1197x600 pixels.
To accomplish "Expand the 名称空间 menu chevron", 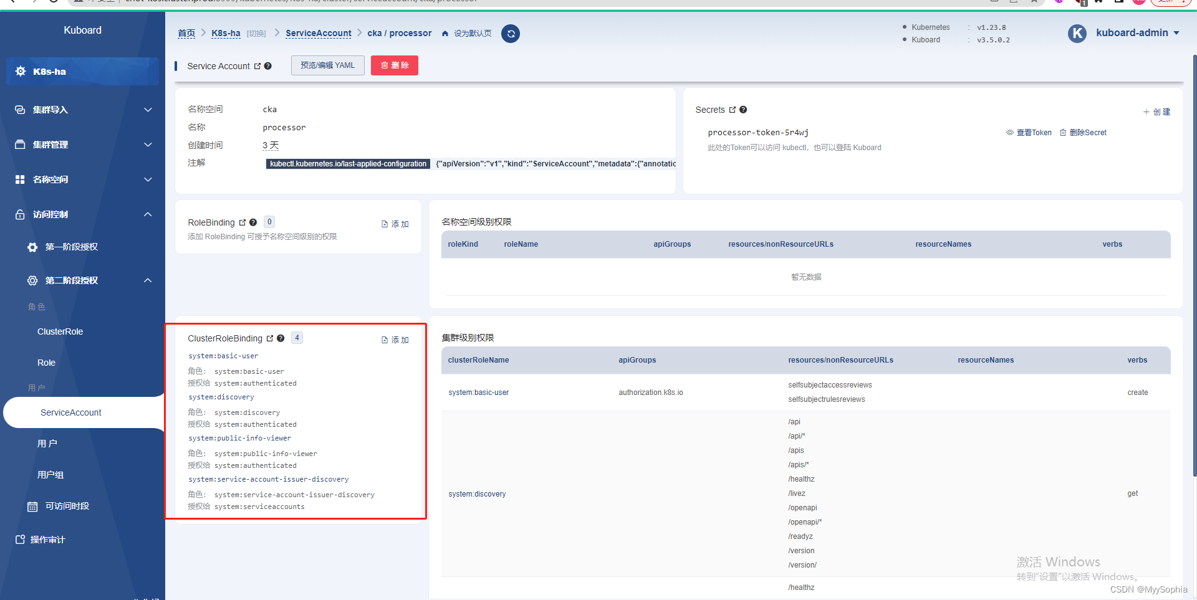I will (148, 179).
